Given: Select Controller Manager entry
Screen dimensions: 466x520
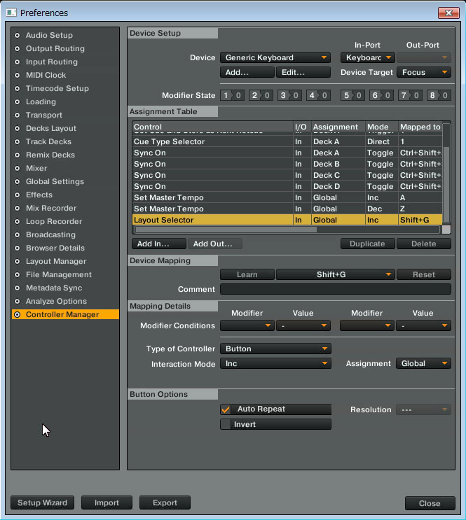Looking at the screenshot, I should click(65, 314).
